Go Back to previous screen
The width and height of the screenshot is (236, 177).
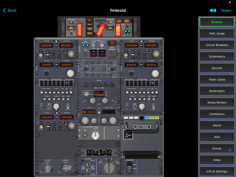[9, 10]
